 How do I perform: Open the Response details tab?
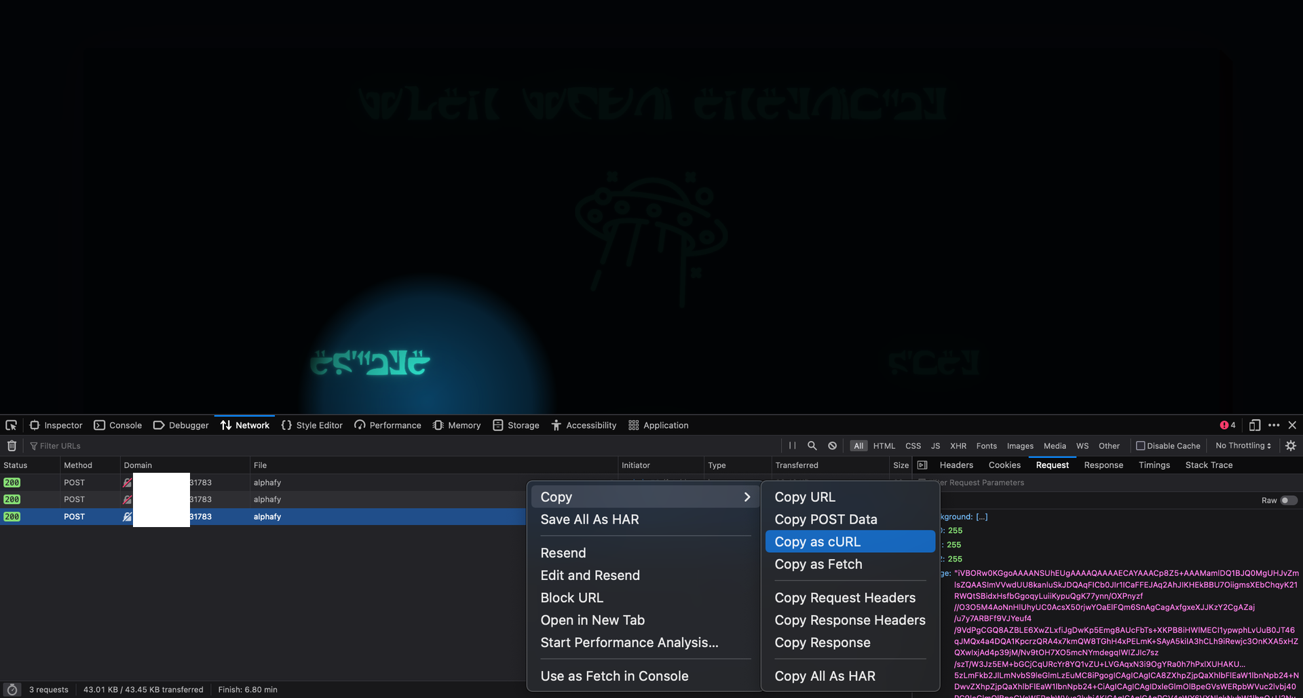pos(1103,465)
